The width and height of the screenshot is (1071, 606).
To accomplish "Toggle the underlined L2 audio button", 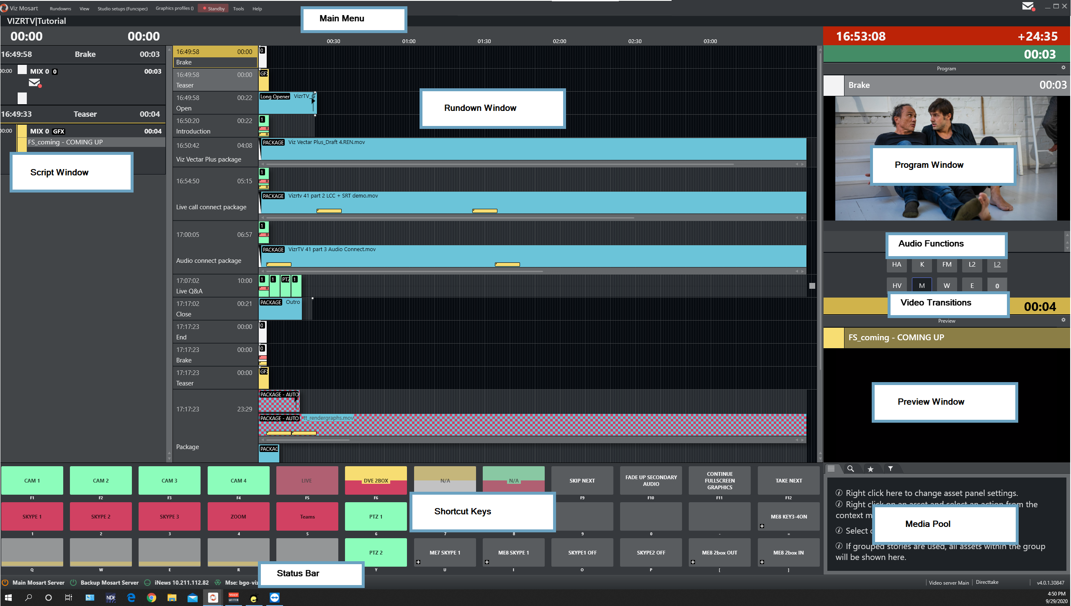I will [997, 264].
